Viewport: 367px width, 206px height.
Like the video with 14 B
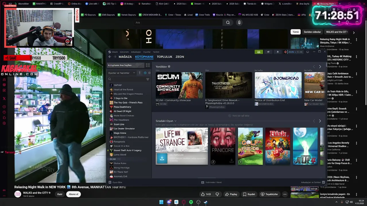click(x=206, y=194)
